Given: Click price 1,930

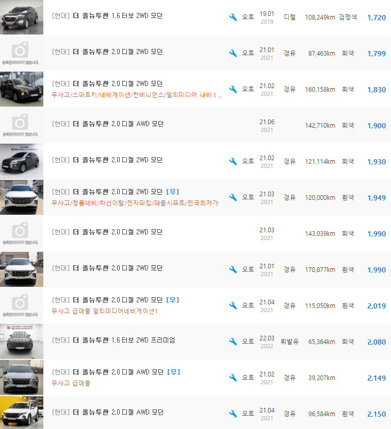Looking at the screenshot, I should [377, 162].
